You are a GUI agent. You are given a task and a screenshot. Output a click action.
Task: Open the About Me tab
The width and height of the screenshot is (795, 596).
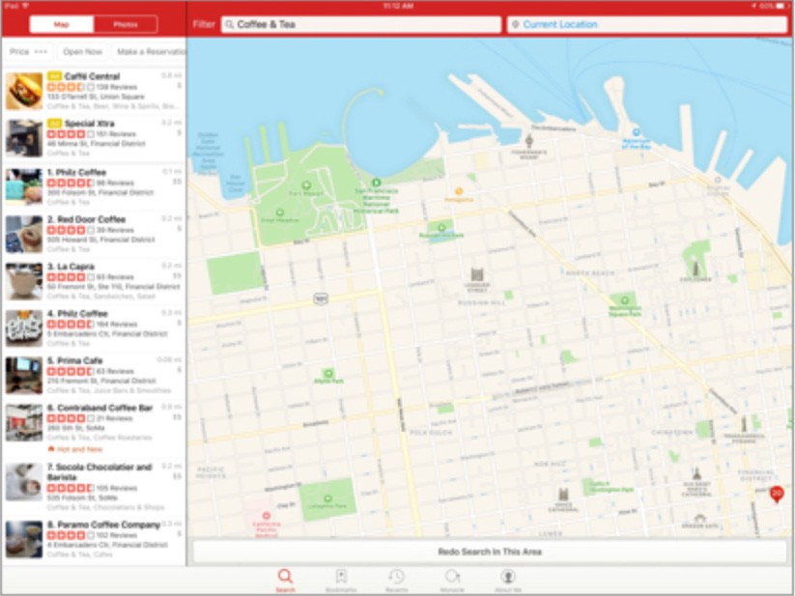pyautogui.click(x=508, y=581)
